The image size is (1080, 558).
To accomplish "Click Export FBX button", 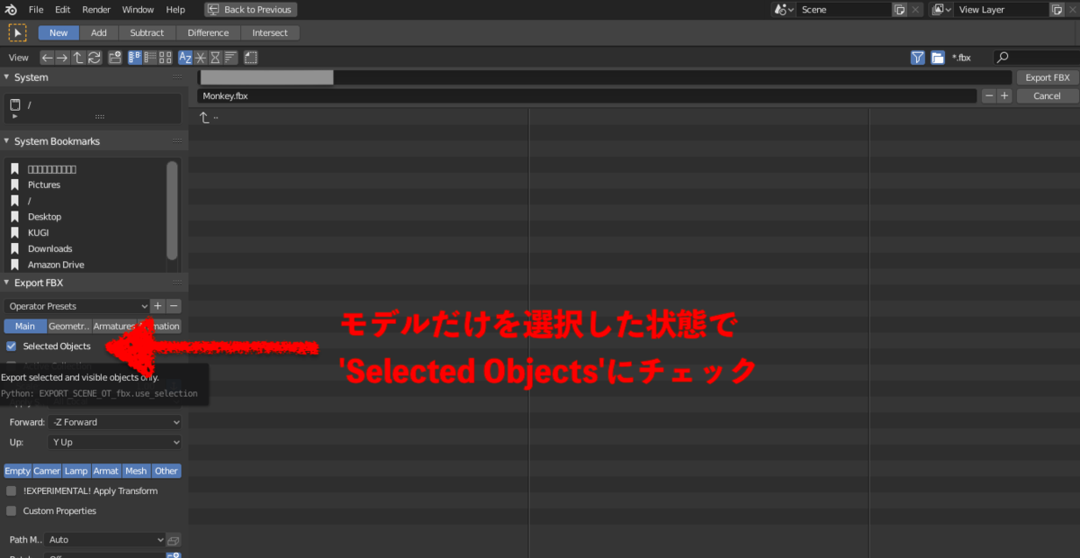I will [1047, 77].
